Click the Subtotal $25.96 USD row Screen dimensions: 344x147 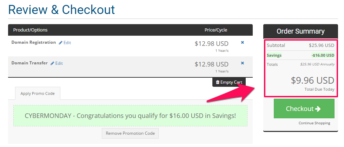click(300, 45)
